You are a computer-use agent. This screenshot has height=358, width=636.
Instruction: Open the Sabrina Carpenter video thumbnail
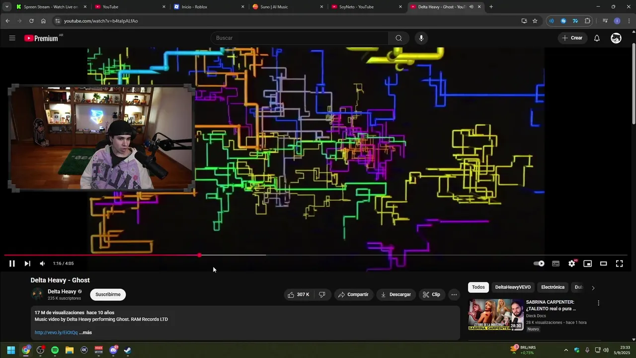(496, 315)
